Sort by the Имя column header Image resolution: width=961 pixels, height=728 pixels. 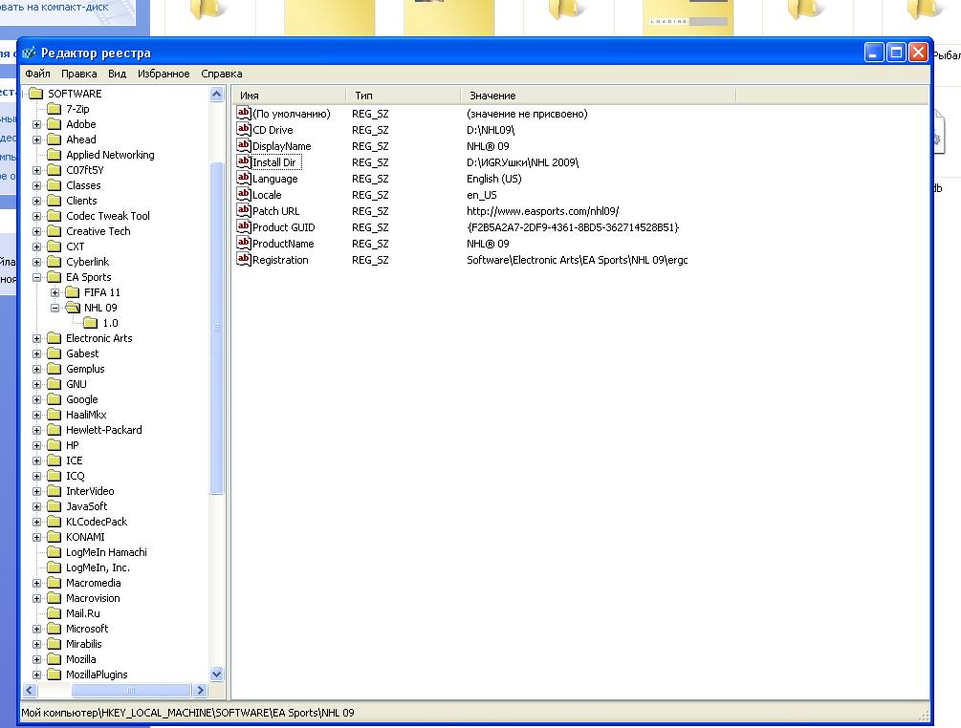[287, 96]
